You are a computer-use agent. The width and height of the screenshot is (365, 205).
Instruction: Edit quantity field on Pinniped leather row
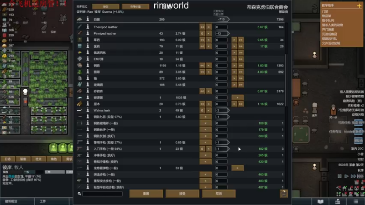coord(222,33)
